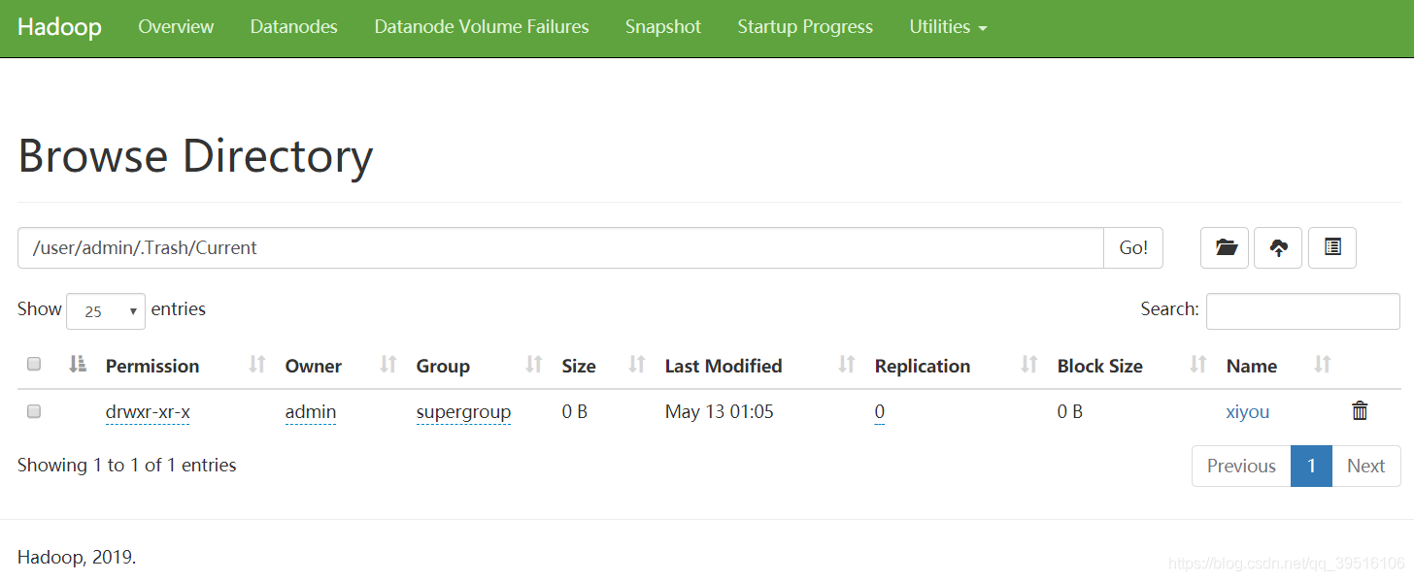This screenshot has width=1414, height=581.
Task: Click the cut and paste list icon
Action: pos(1332,248)
